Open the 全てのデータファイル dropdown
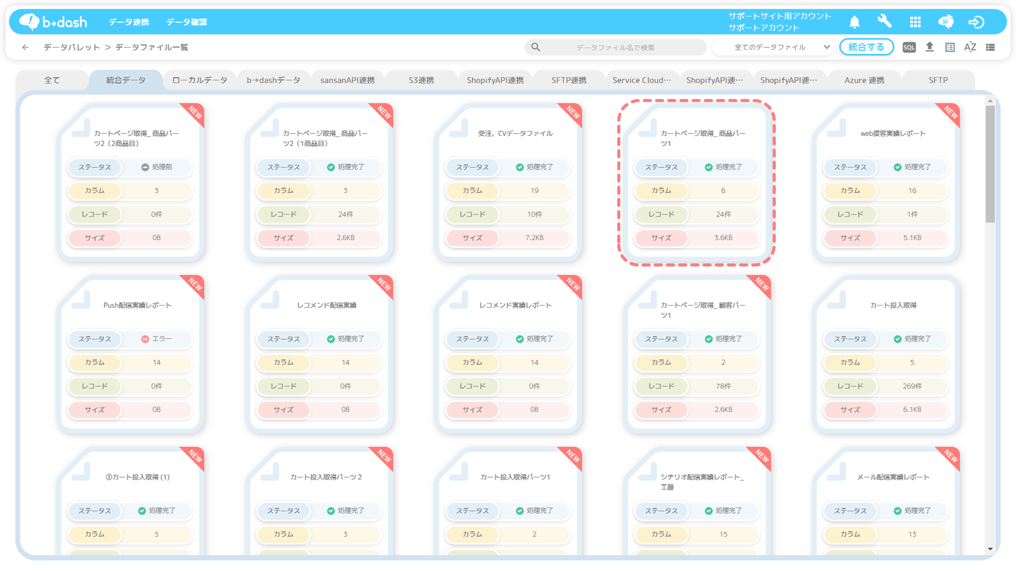Image resolution: width=1016 pixels, height=571 pixels. [x=773, y=47]
